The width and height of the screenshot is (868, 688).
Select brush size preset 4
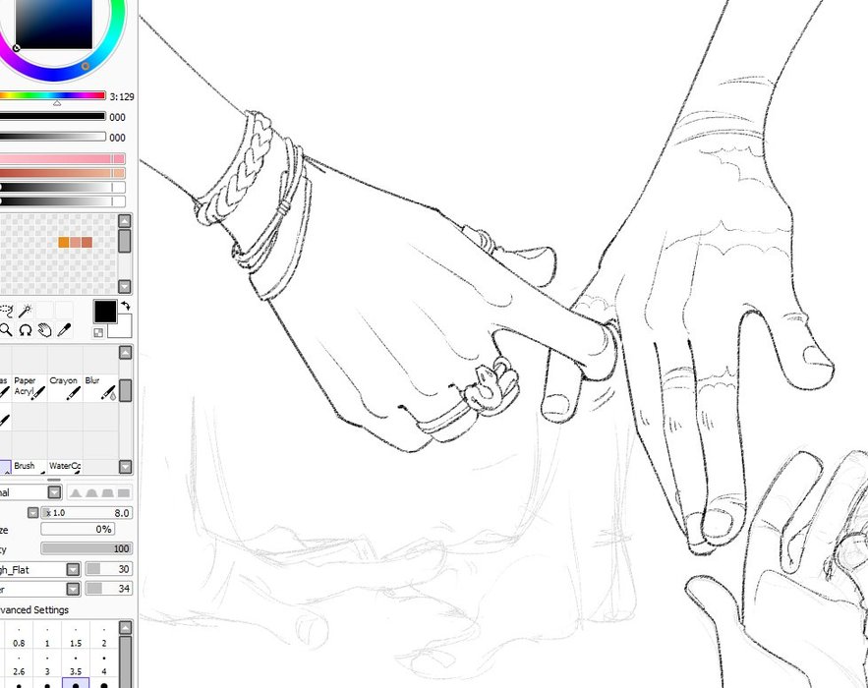click(103, 664)
